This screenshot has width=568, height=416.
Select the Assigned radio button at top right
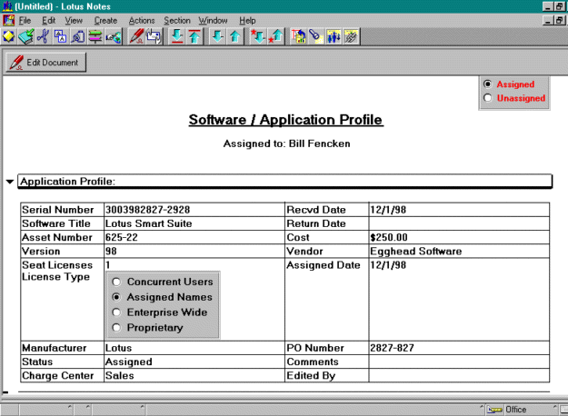pos(488,84)
